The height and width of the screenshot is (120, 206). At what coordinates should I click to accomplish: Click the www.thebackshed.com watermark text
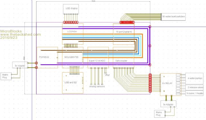tap(21, 34)
